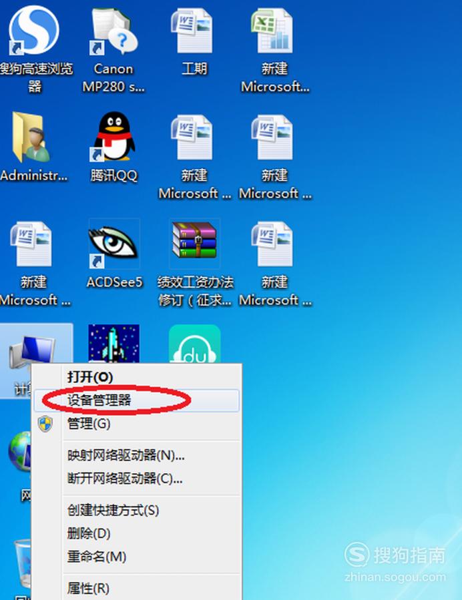Image resolution: width=462 pixels, height=600 pixels.
Task: Open the Canon MP280 shortcut icon
Action: (x=113, y=31)
